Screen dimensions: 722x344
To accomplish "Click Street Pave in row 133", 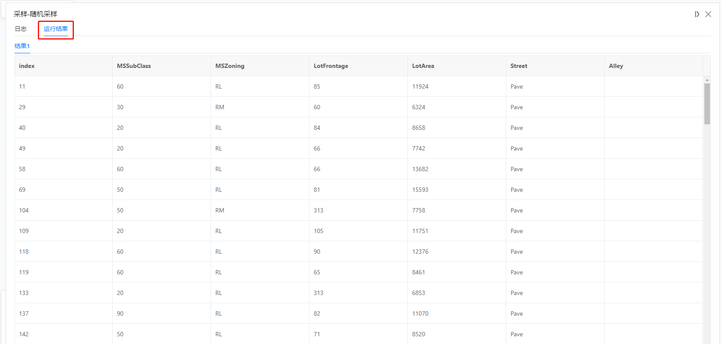I will tap(517, 293).
